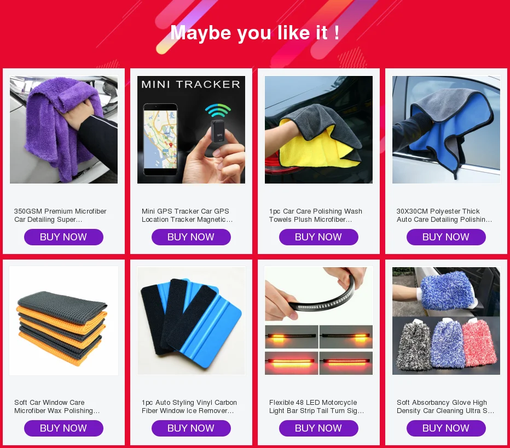Image resolution: width=510 pixels, height=448 pixels.
Task: Open the LED motorcycle light strip image
Action: [318, 321]
